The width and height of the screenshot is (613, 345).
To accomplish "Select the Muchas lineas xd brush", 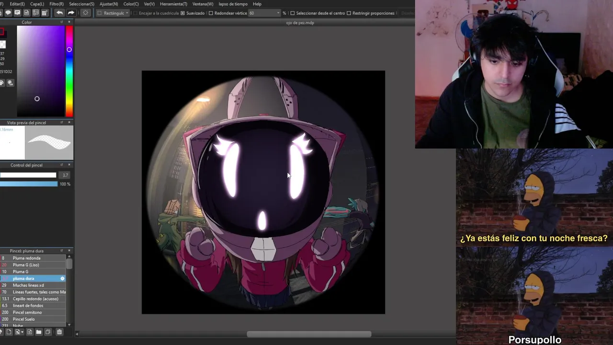I will coord(33,285).
